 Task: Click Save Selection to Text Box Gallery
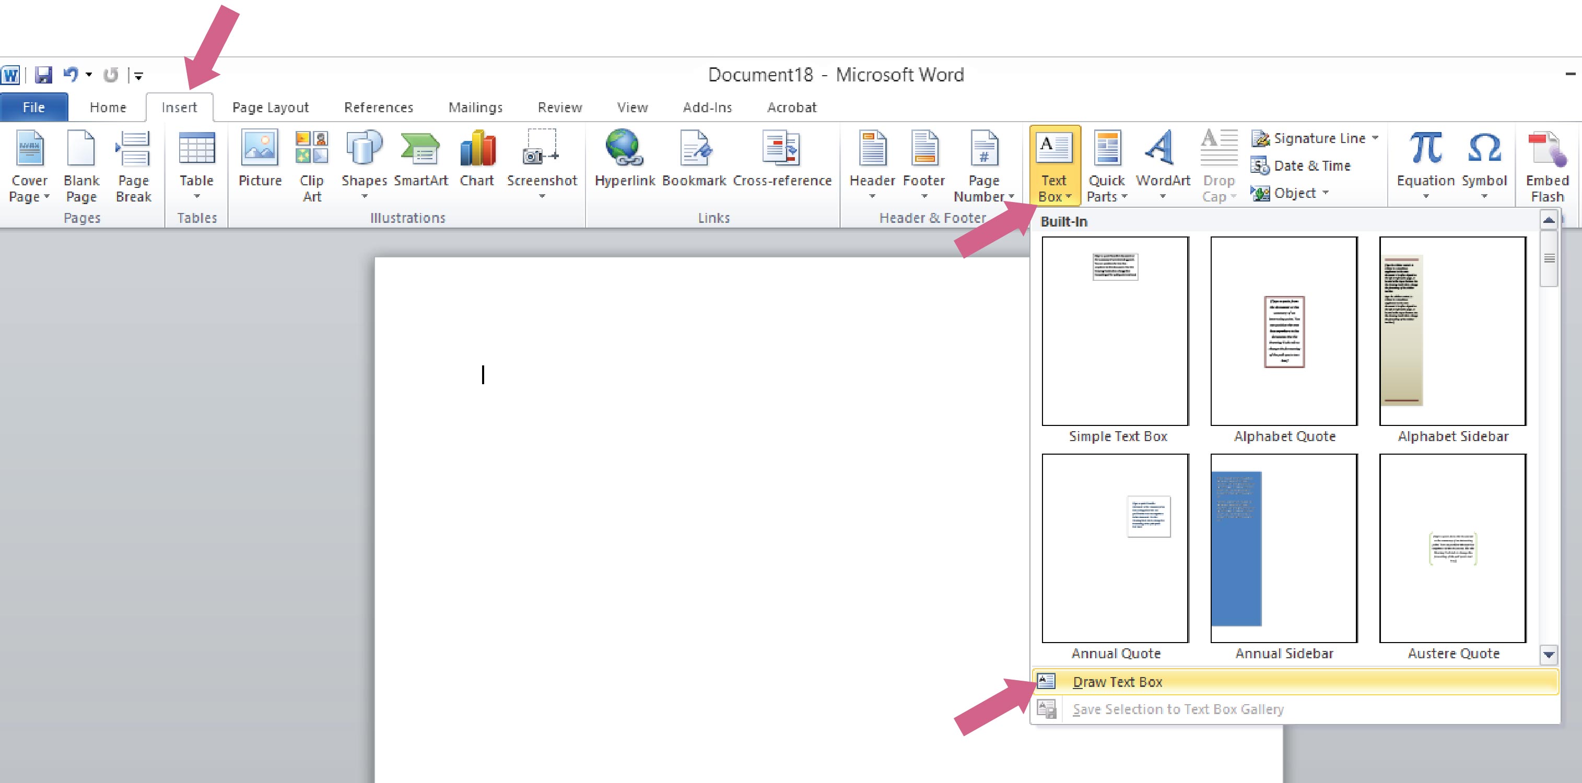pos(1179,708)
